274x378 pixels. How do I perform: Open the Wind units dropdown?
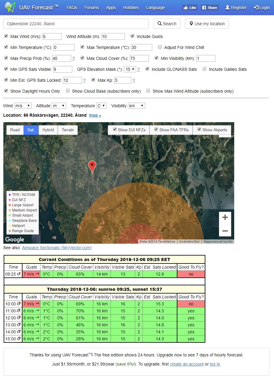tap(23, 106)
